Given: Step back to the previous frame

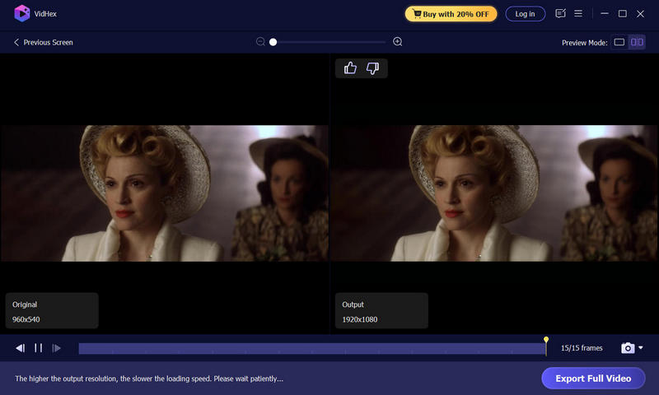Looking at the screenshot, I should tap(20, 348).
